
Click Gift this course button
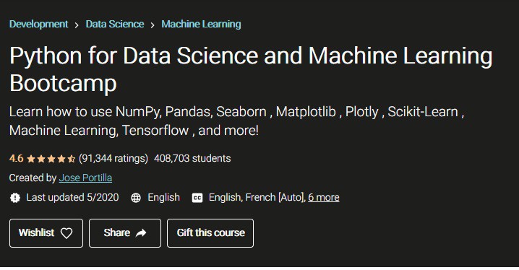(210, 233)
